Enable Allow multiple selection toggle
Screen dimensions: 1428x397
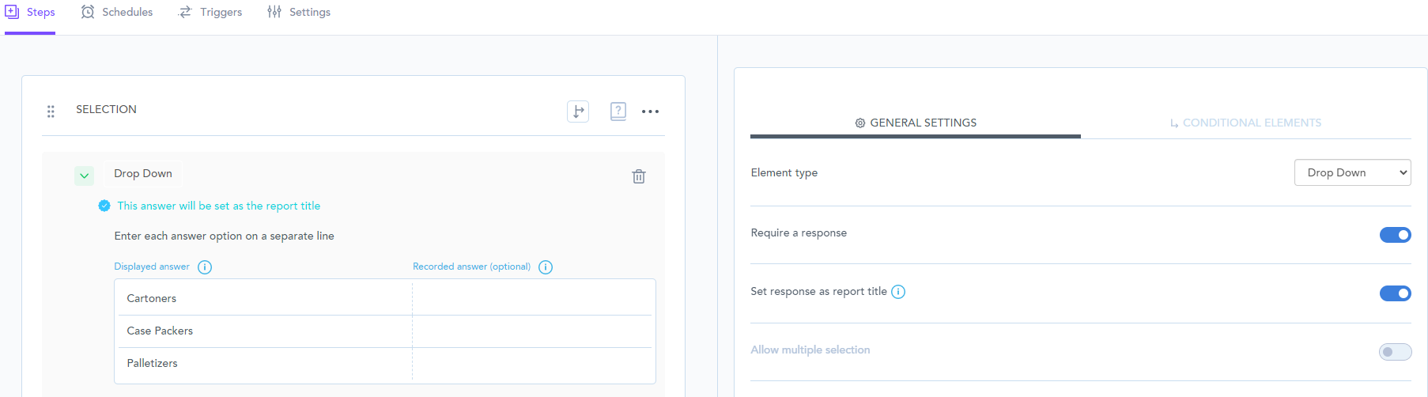click(x=1395, y=352)
